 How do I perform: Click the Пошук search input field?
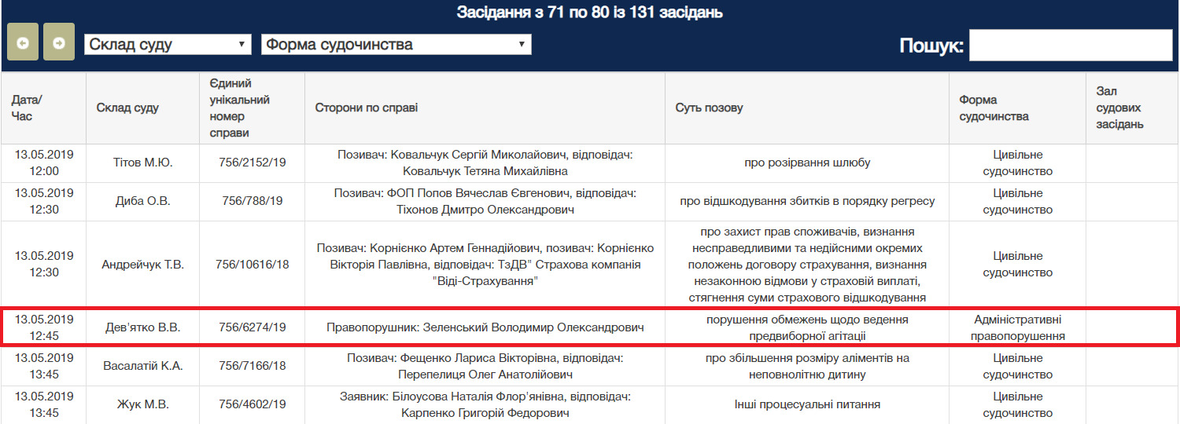click(x=1071, y=46)
